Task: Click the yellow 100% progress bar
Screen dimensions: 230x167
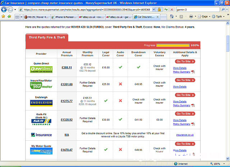Action: (x=173, y=45)
